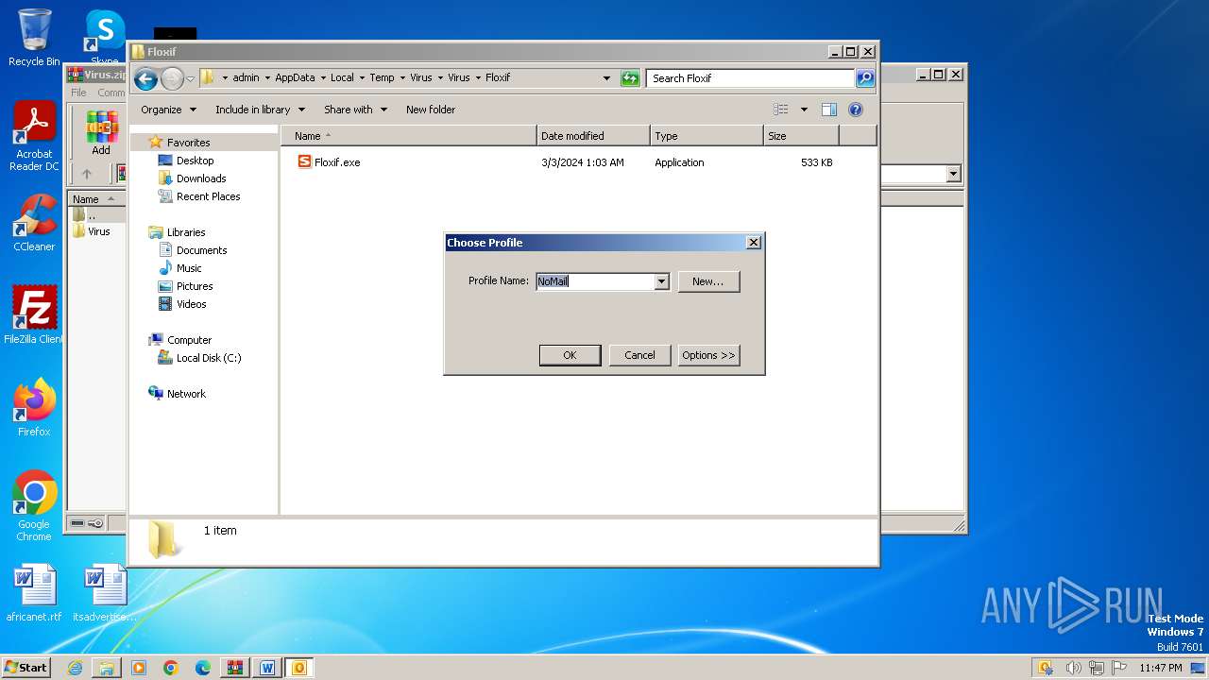Select the Floxif.exe file
This screenshot has height=680, width=1209.
[x=329, y=162]
